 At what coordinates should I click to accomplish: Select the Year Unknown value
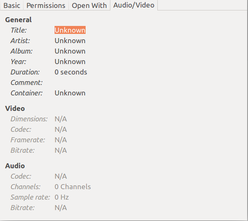pyautogui.click(x=70, y=62)
